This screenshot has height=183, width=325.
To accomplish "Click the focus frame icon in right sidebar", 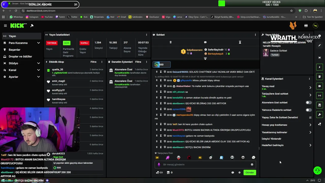I will click(319, 58).
